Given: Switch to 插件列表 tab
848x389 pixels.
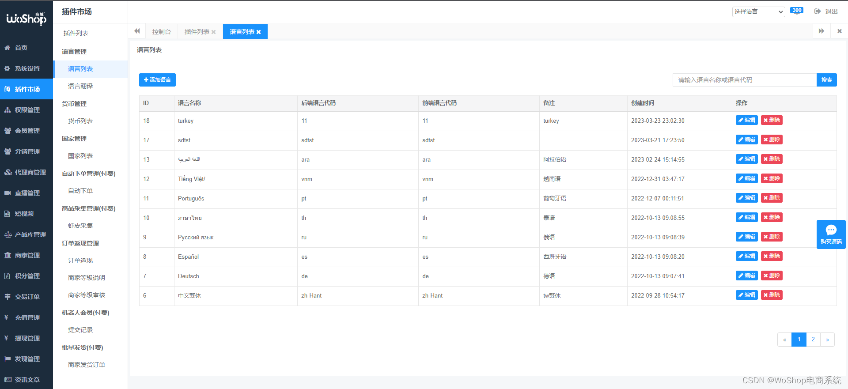Looking at the screenshot, I should [x=197, y=32].
